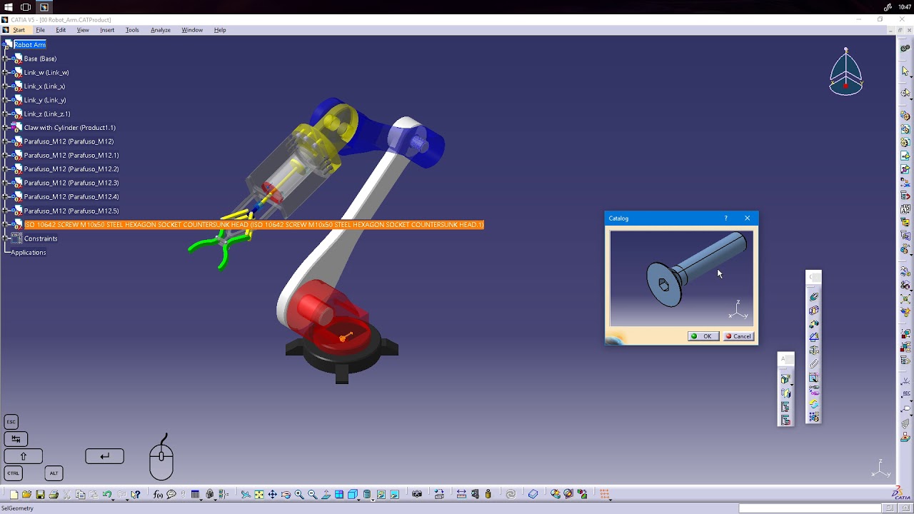Select the ISO 10642 SCREW M10x50 tree item

[x=254, y=225]
